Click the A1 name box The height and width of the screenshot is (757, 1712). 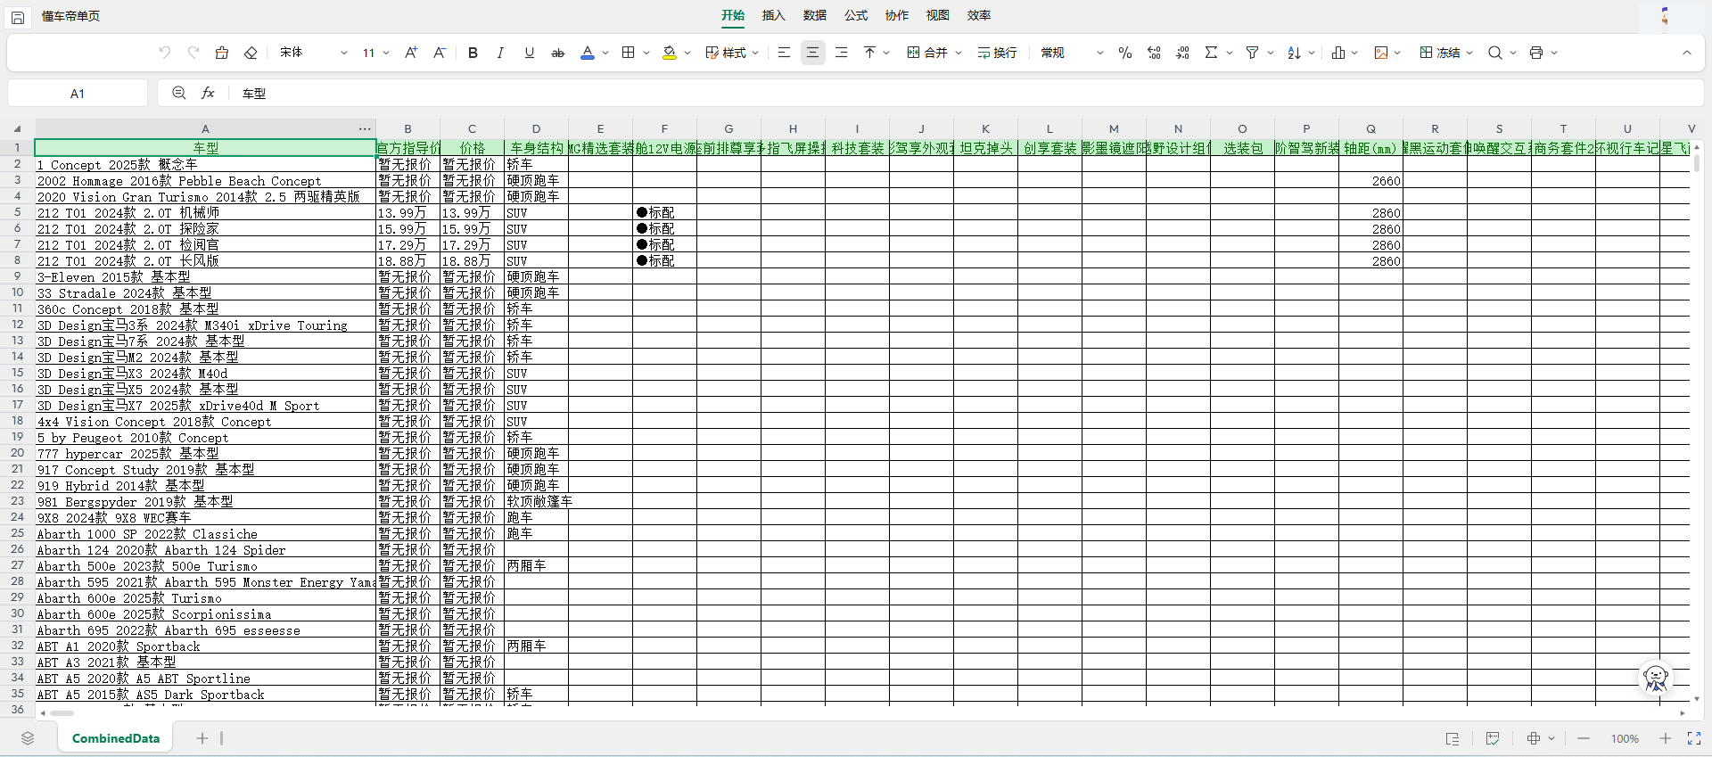click(78, 93)
